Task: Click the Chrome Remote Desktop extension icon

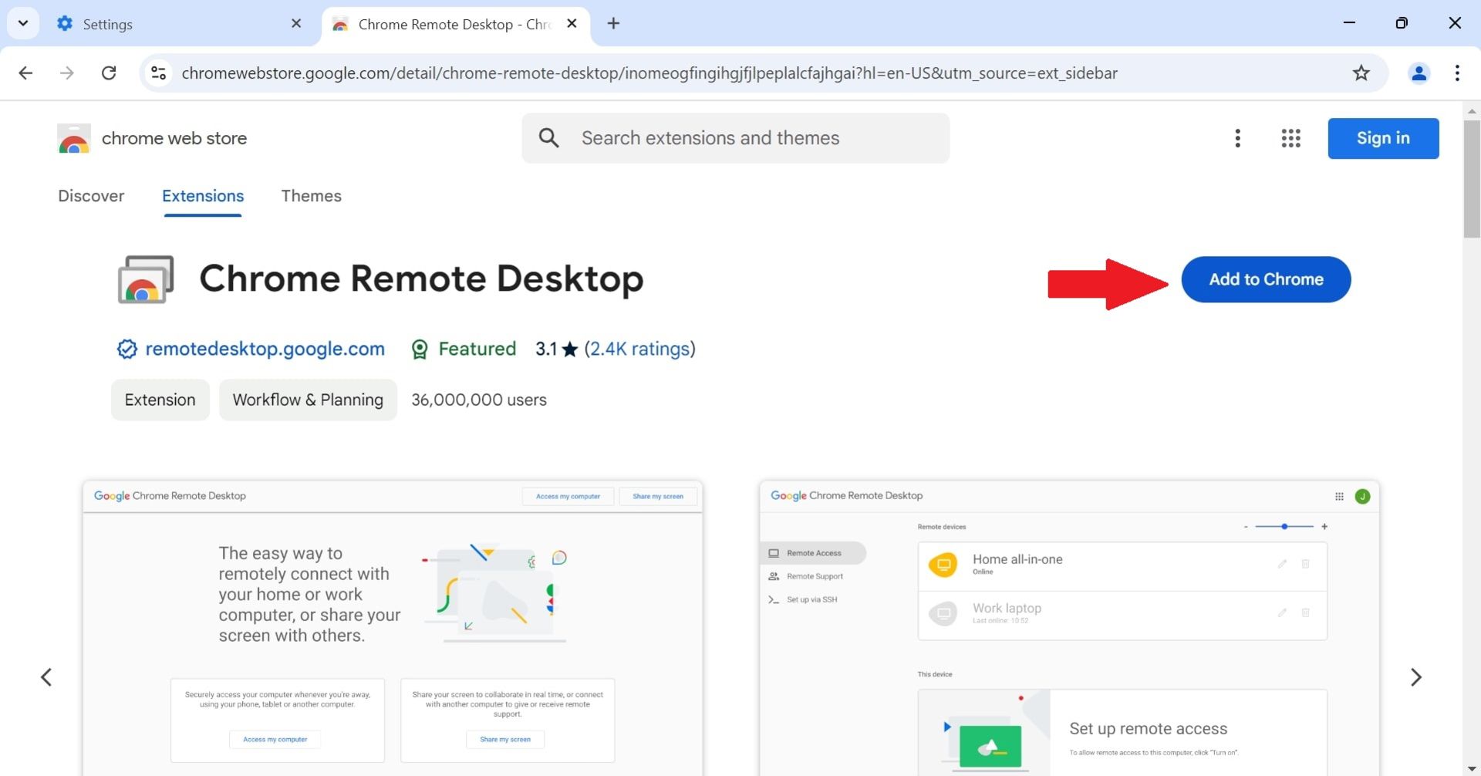Action: click(145, 279)
